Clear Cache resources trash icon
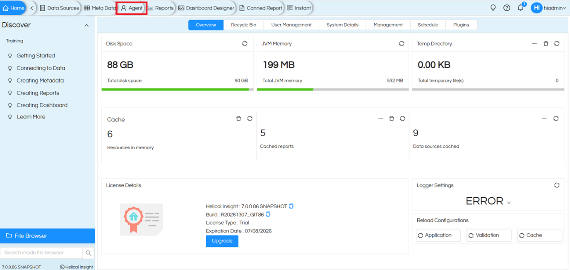This screenshot has width=570, height=270. click(238, 118)
